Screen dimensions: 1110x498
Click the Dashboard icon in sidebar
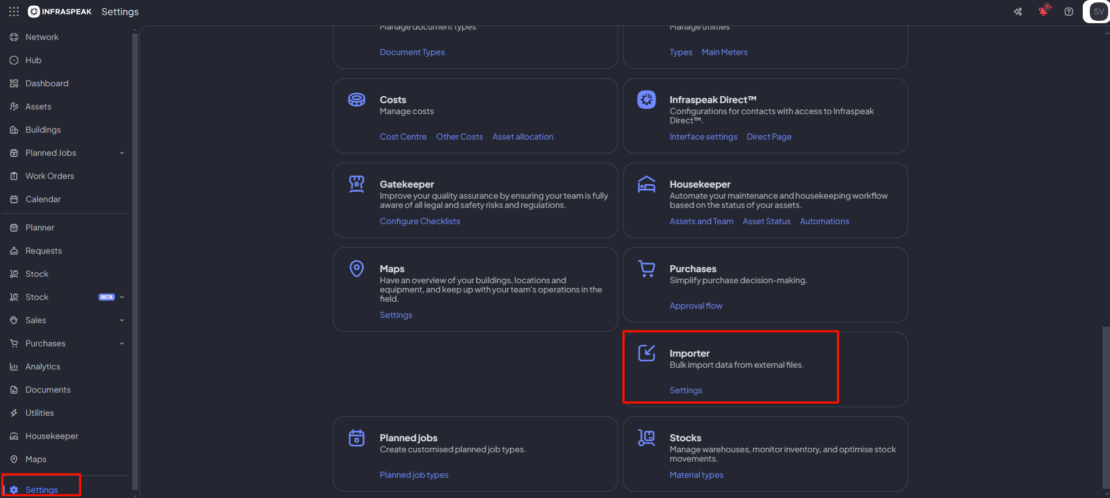[x=14, y=83]
